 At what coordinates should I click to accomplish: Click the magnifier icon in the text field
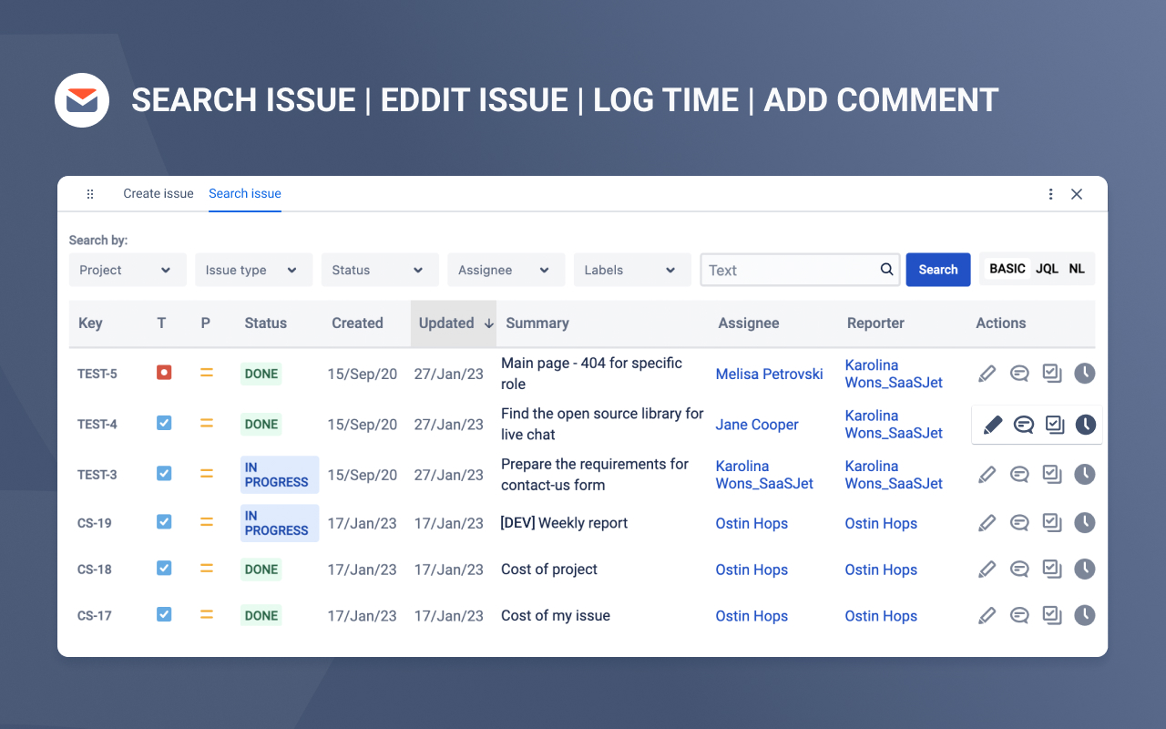[x=885, y=270]
